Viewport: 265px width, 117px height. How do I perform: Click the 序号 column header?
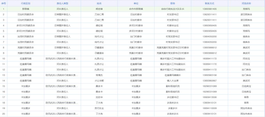click(x=4, y=3)
